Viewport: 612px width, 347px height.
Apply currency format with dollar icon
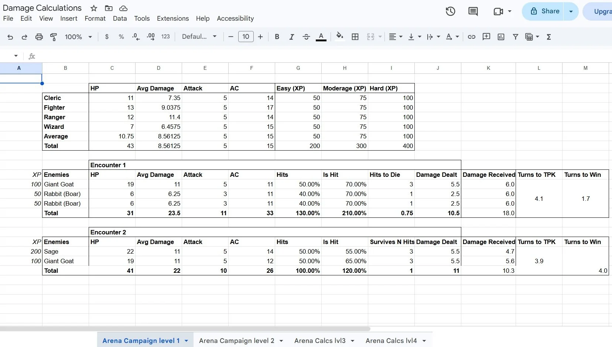107,37
